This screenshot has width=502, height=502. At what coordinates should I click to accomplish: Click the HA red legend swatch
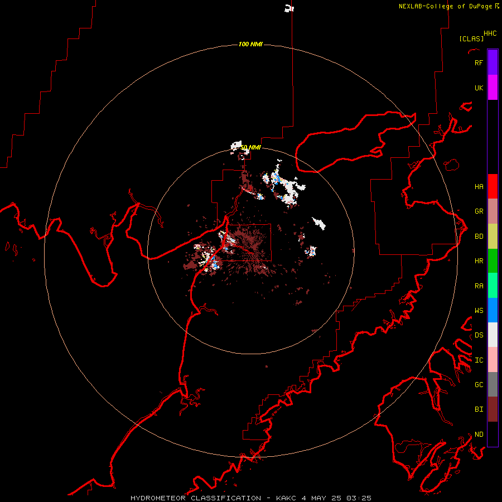[x=493, y=186]
